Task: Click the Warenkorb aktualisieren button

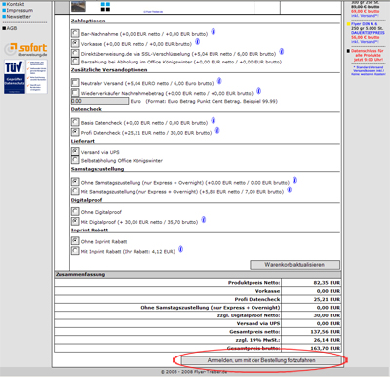Action: 294,265
